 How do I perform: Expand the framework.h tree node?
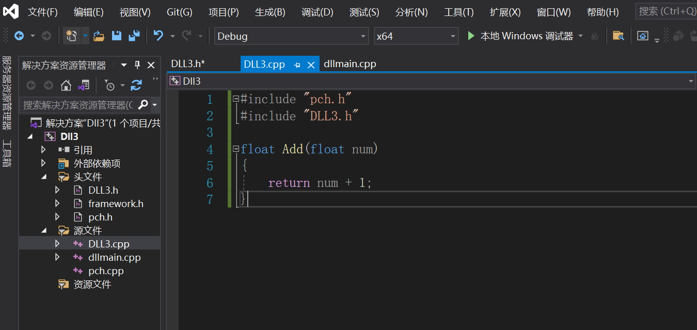(57, 203)
